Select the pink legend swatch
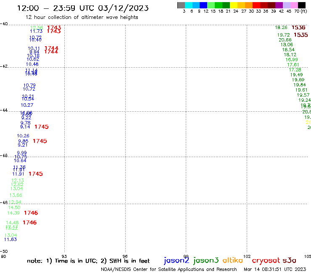 pos(294,5)
